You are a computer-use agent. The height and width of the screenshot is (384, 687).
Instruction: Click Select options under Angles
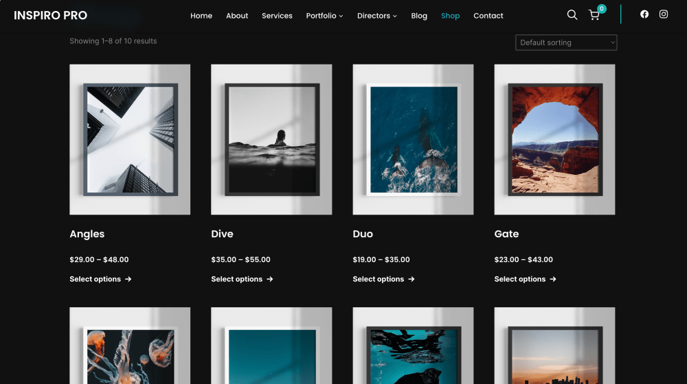point(100,279)
